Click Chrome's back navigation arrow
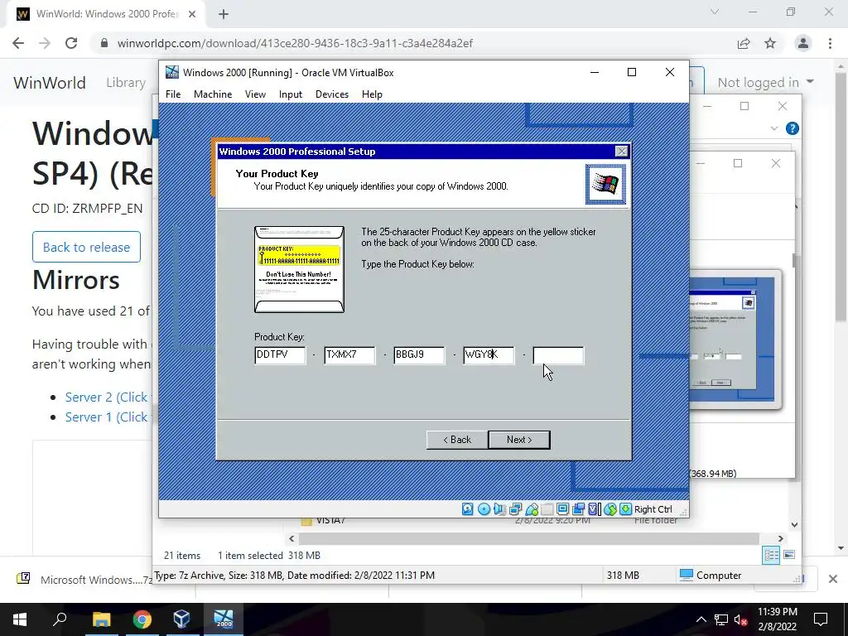Image resolution: width=848 pixels, height=636 pixels. (x=18, y=43)
